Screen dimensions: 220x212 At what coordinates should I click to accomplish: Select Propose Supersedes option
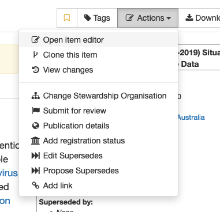click(99, 171)
